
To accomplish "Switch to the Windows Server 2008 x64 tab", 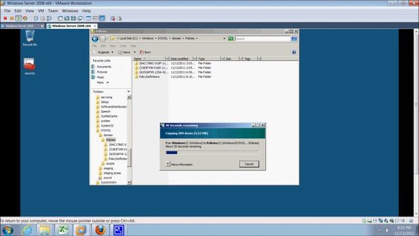I will (x=71, y=26).
